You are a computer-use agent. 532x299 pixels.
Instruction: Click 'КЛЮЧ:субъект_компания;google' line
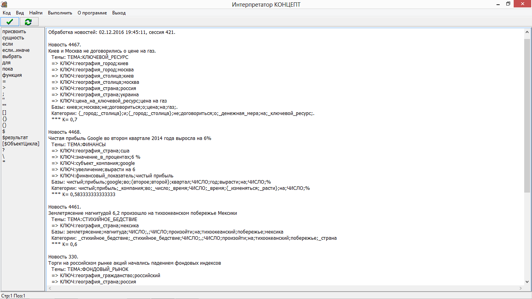point(93,163)
